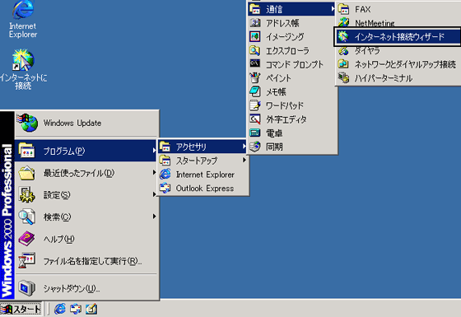Click the 最近使ったファイル folder icon
The image size is (461, 317).
click(x=26, y=173)
